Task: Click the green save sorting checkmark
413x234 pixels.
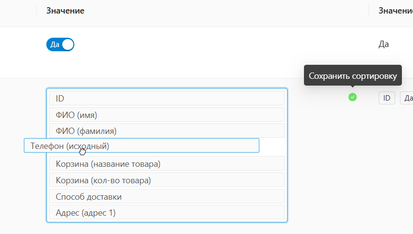Action: tap(353, 97)
